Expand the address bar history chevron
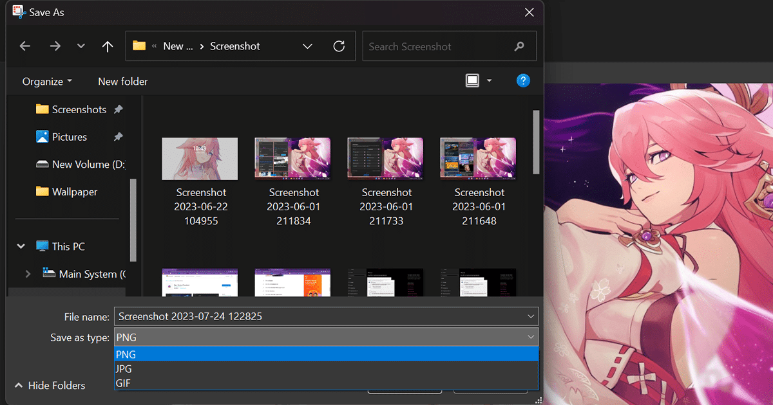The height and width of the screenshot is (405, 773). click(x=307, y=46)
